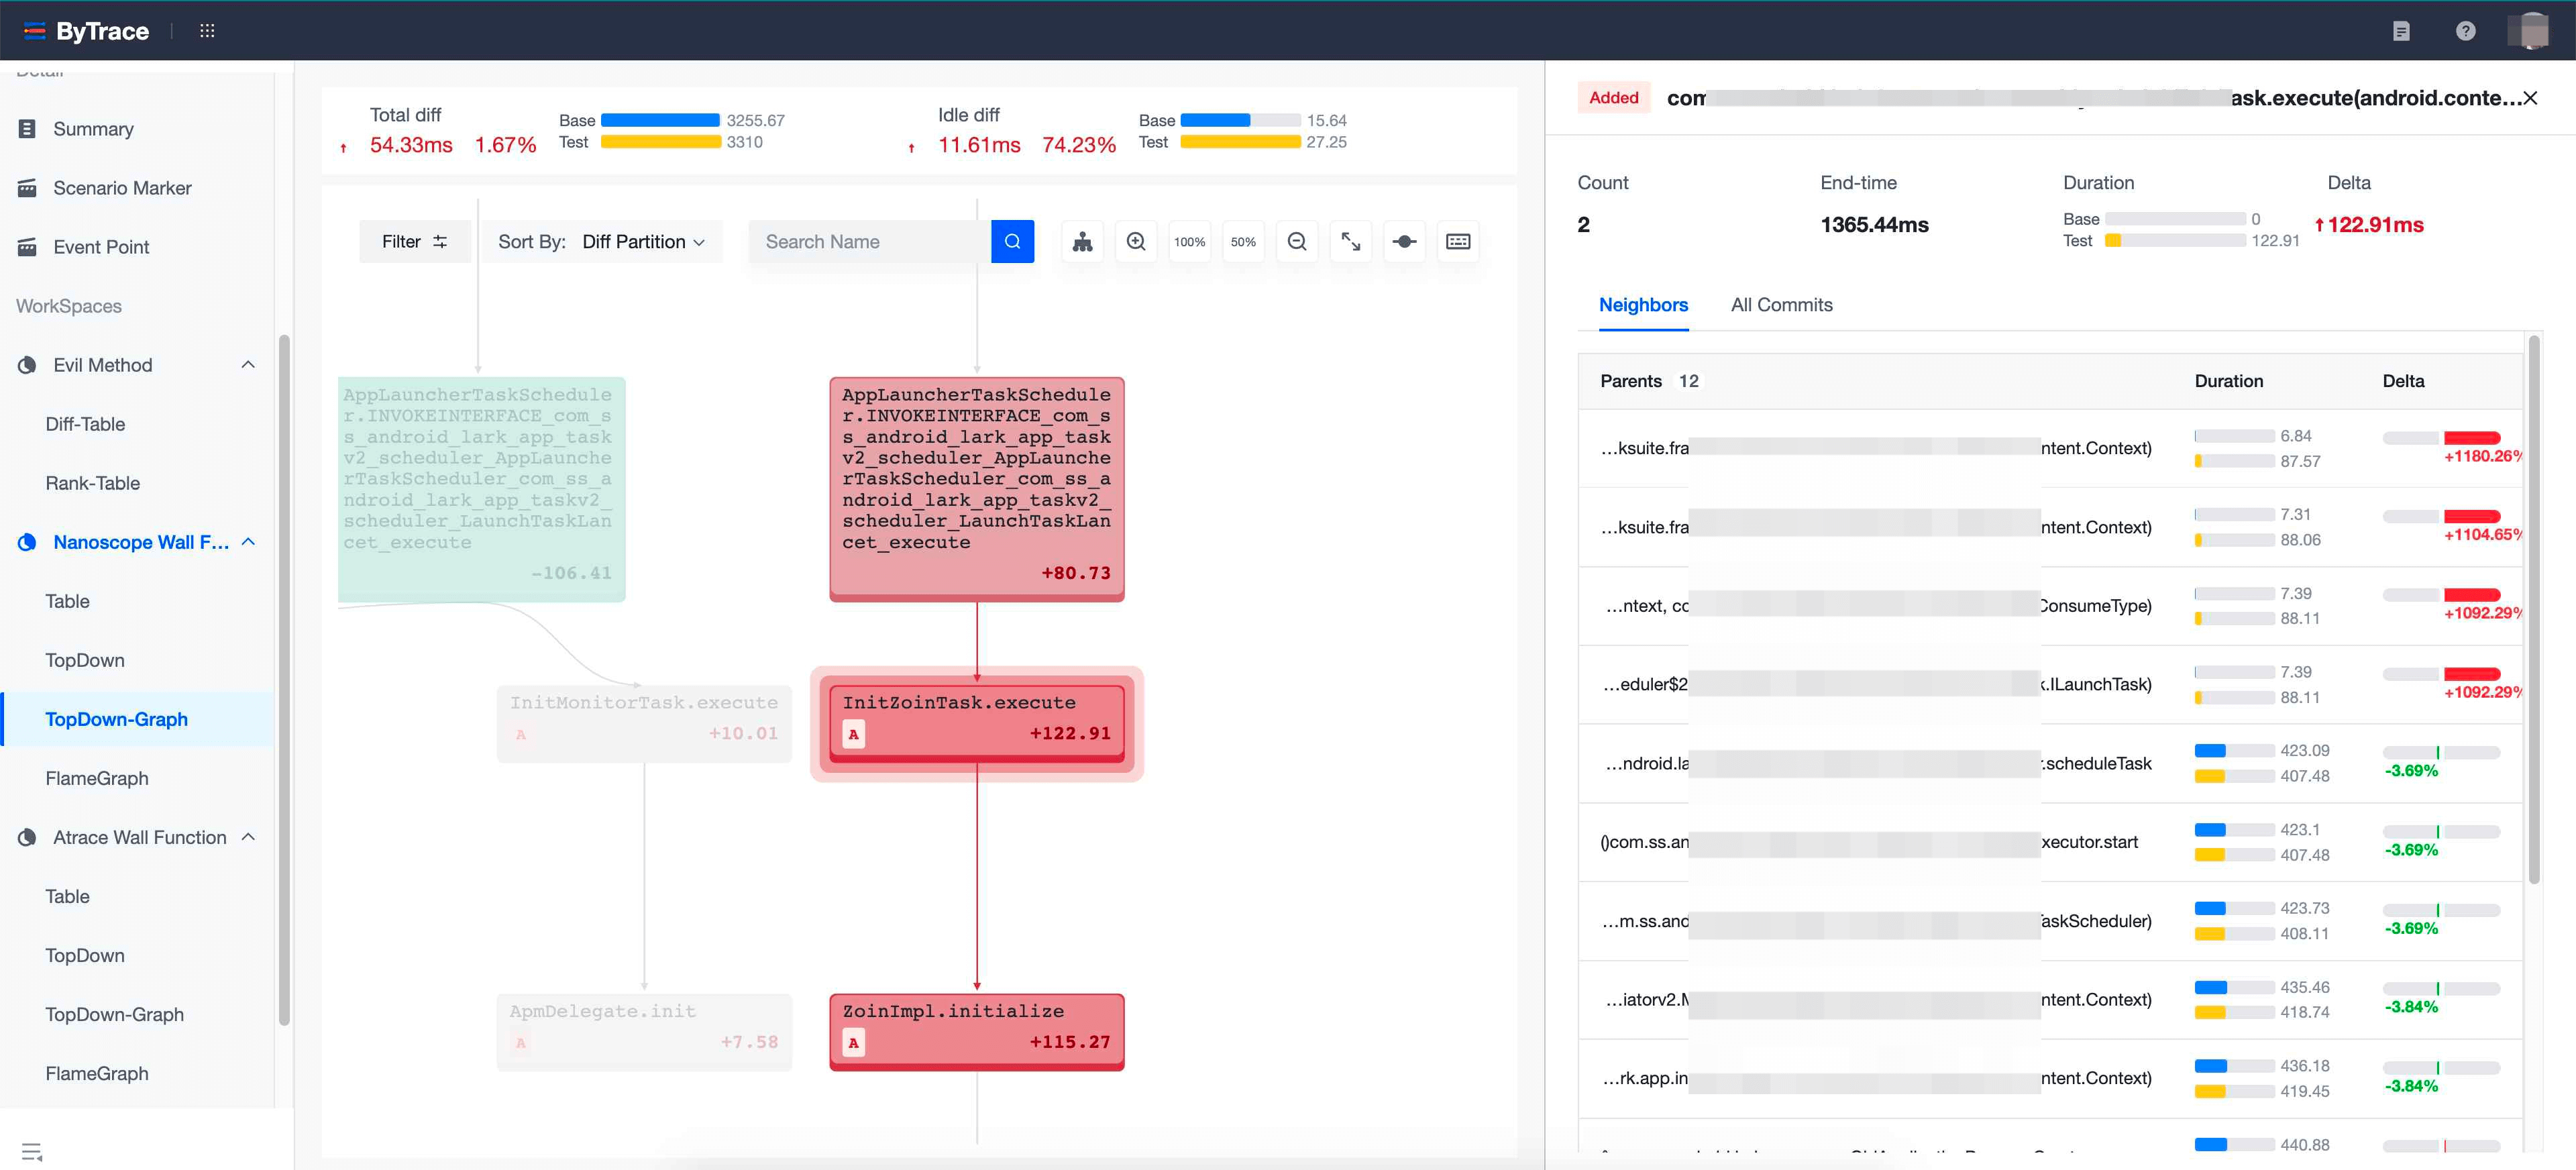2576x1170 pixels.
Task: Collapse the Atrace Wall Function chevron
Action: coord(248,837)
